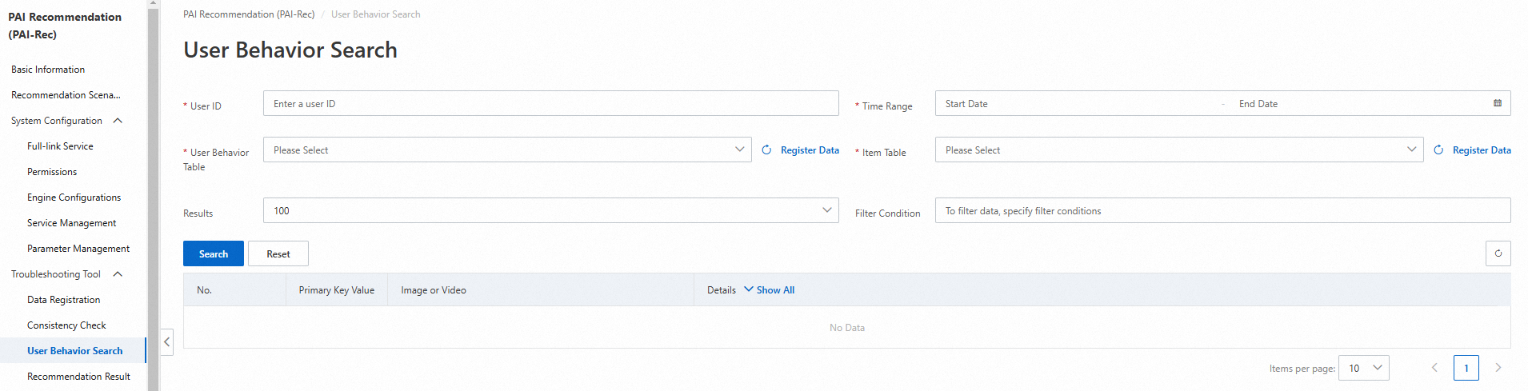This screenshot has width=1528, height=391.
Task: Open Data Registration in the sidebar
Action: tap(63, 300)
